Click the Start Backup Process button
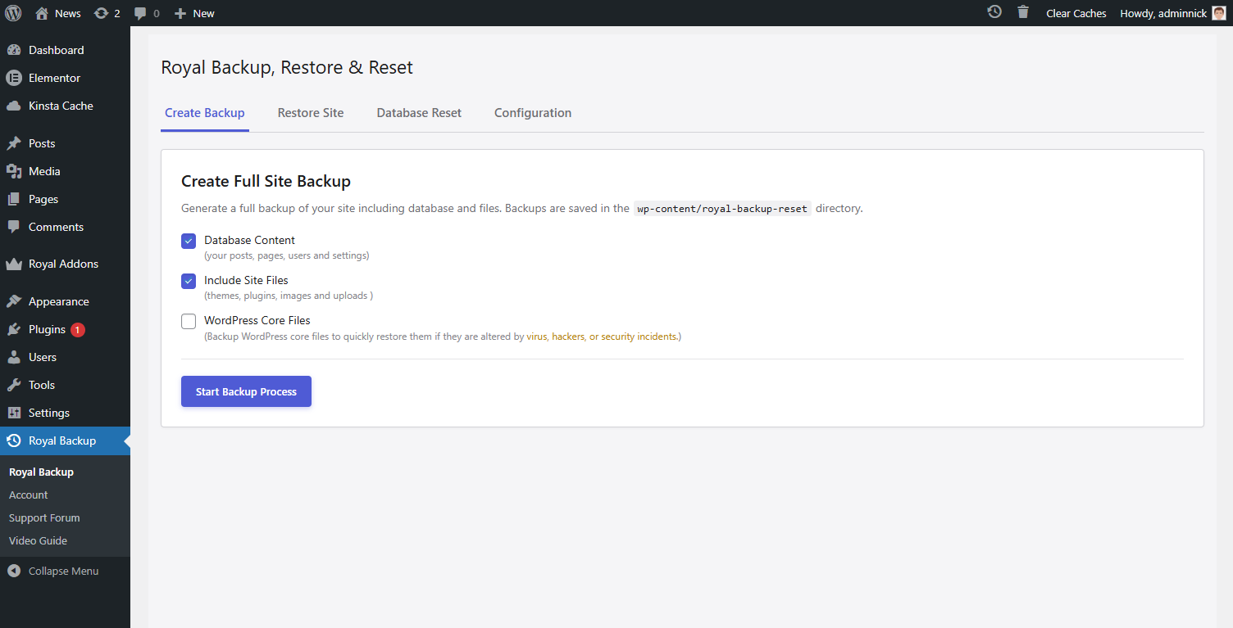This screenshot has height=628, width=1233. pos(246,391)
